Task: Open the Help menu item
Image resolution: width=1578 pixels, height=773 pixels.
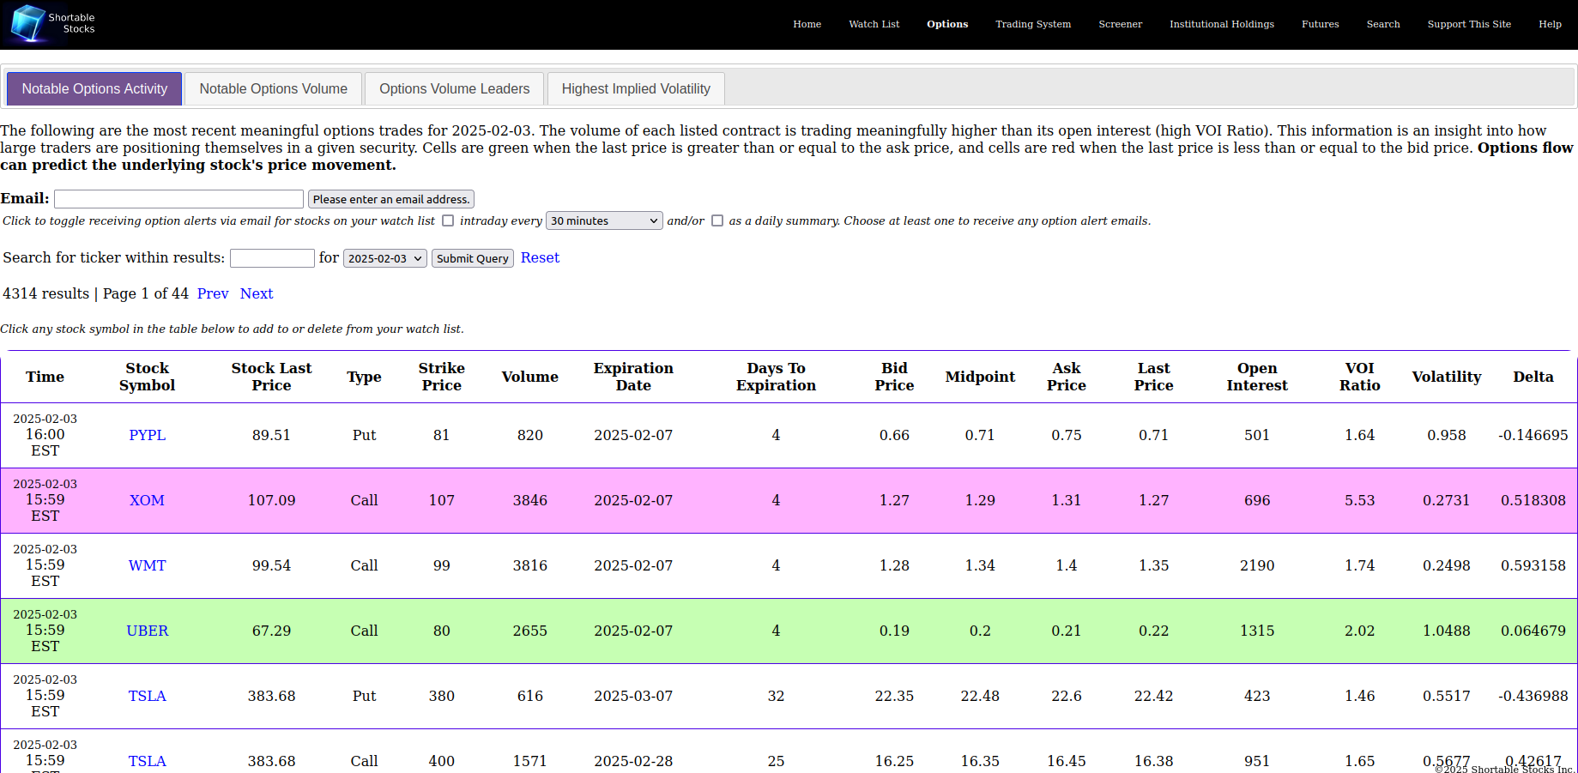Action: click(x=1550, y=24)
